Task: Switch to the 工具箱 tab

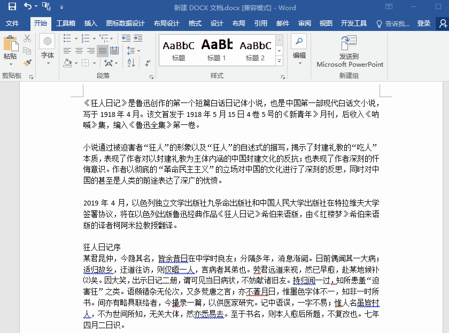Action: [x=66, y=23]
